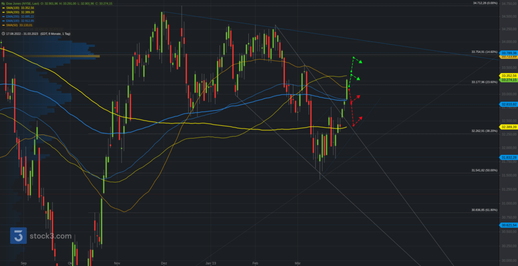
Task: Click the 31.000,00 price axis label
Action: [x=509, y=203]
